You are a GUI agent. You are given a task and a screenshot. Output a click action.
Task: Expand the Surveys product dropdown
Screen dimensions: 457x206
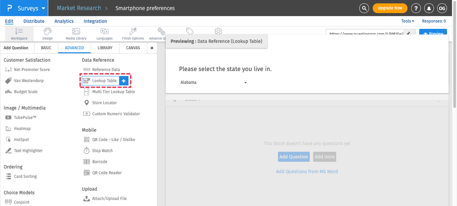pyautogui.click(x=43, y=8)
